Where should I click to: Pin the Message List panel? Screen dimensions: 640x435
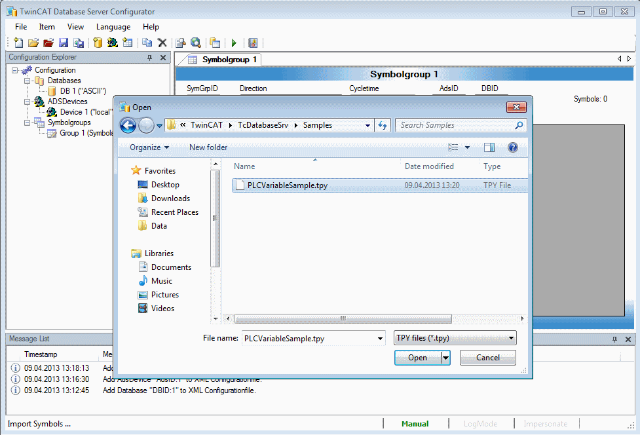point(614,339)
